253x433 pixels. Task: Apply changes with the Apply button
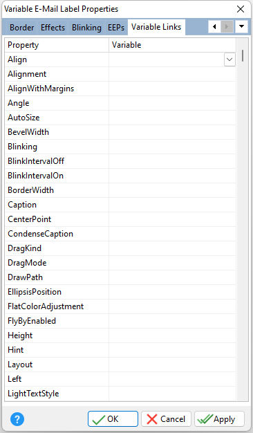[219, 419]
